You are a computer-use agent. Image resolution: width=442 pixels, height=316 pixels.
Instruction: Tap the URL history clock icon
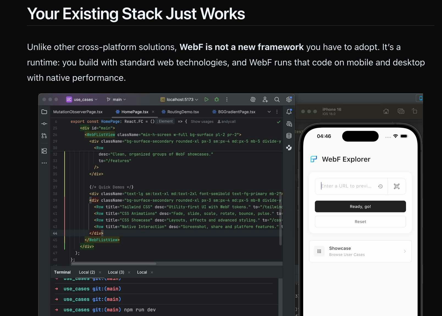(380, 186)
